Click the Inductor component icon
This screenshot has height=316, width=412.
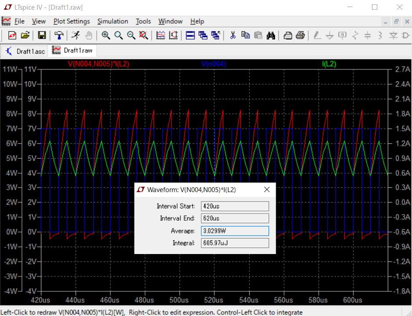[380, 35]
